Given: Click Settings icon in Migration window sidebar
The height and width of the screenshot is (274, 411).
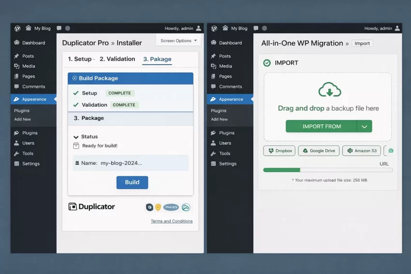Looking at the screenshot, I should click(213, 164).
